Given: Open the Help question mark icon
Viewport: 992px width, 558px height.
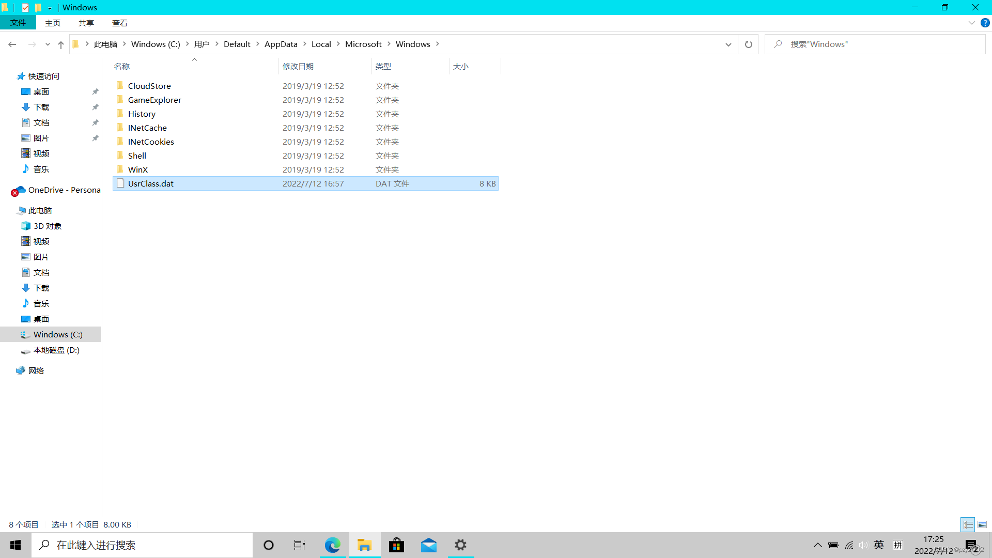Looking at the screenshot, I should tap(985, 23).
